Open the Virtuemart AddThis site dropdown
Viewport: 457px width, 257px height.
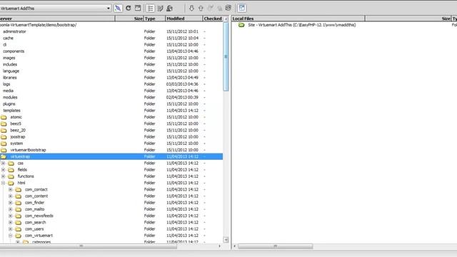pos(109,8)
